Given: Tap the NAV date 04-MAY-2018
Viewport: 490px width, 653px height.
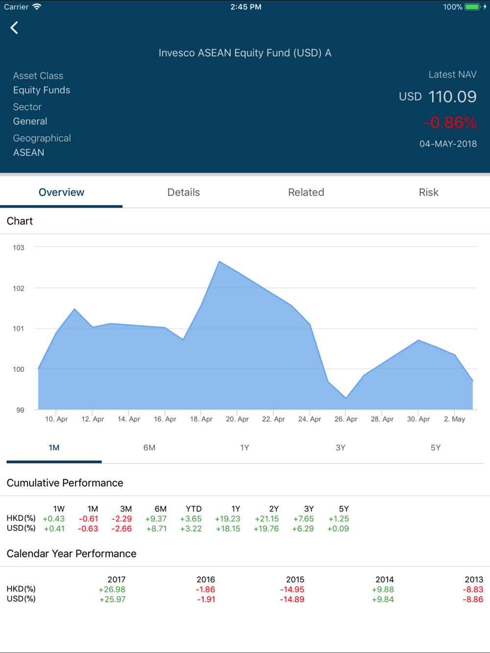Looking at the screenshot, I should click(x=448, y=144).
